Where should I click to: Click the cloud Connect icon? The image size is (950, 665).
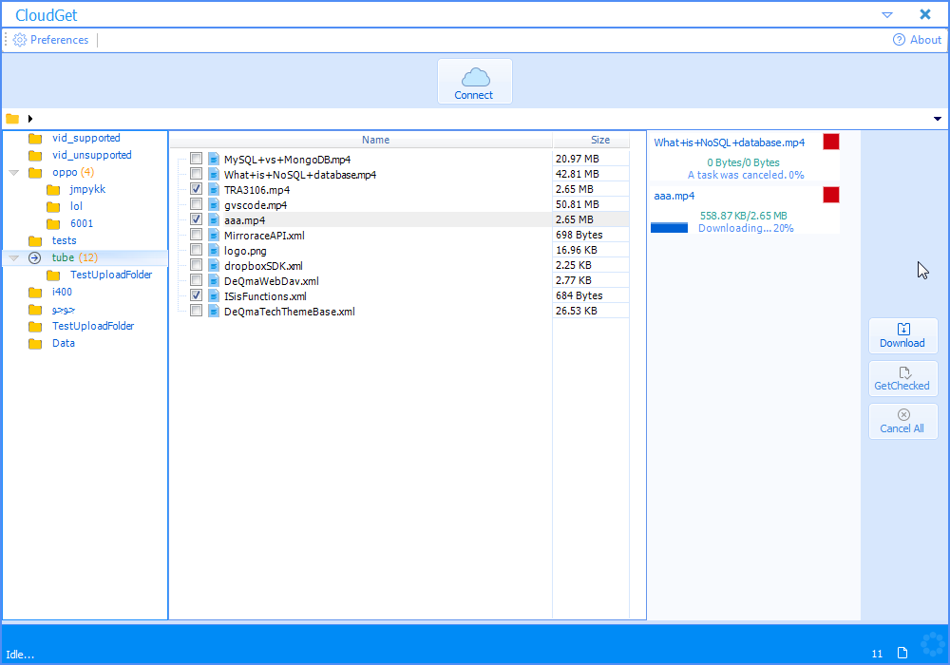coord(475,77)
